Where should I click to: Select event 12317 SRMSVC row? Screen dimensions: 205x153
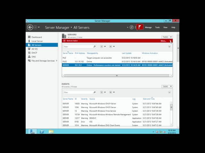point(116,118)
